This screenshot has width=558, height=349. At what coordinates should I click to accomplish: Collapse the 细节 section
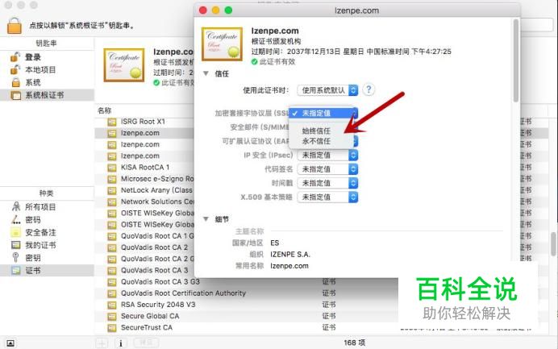(206, 219)
